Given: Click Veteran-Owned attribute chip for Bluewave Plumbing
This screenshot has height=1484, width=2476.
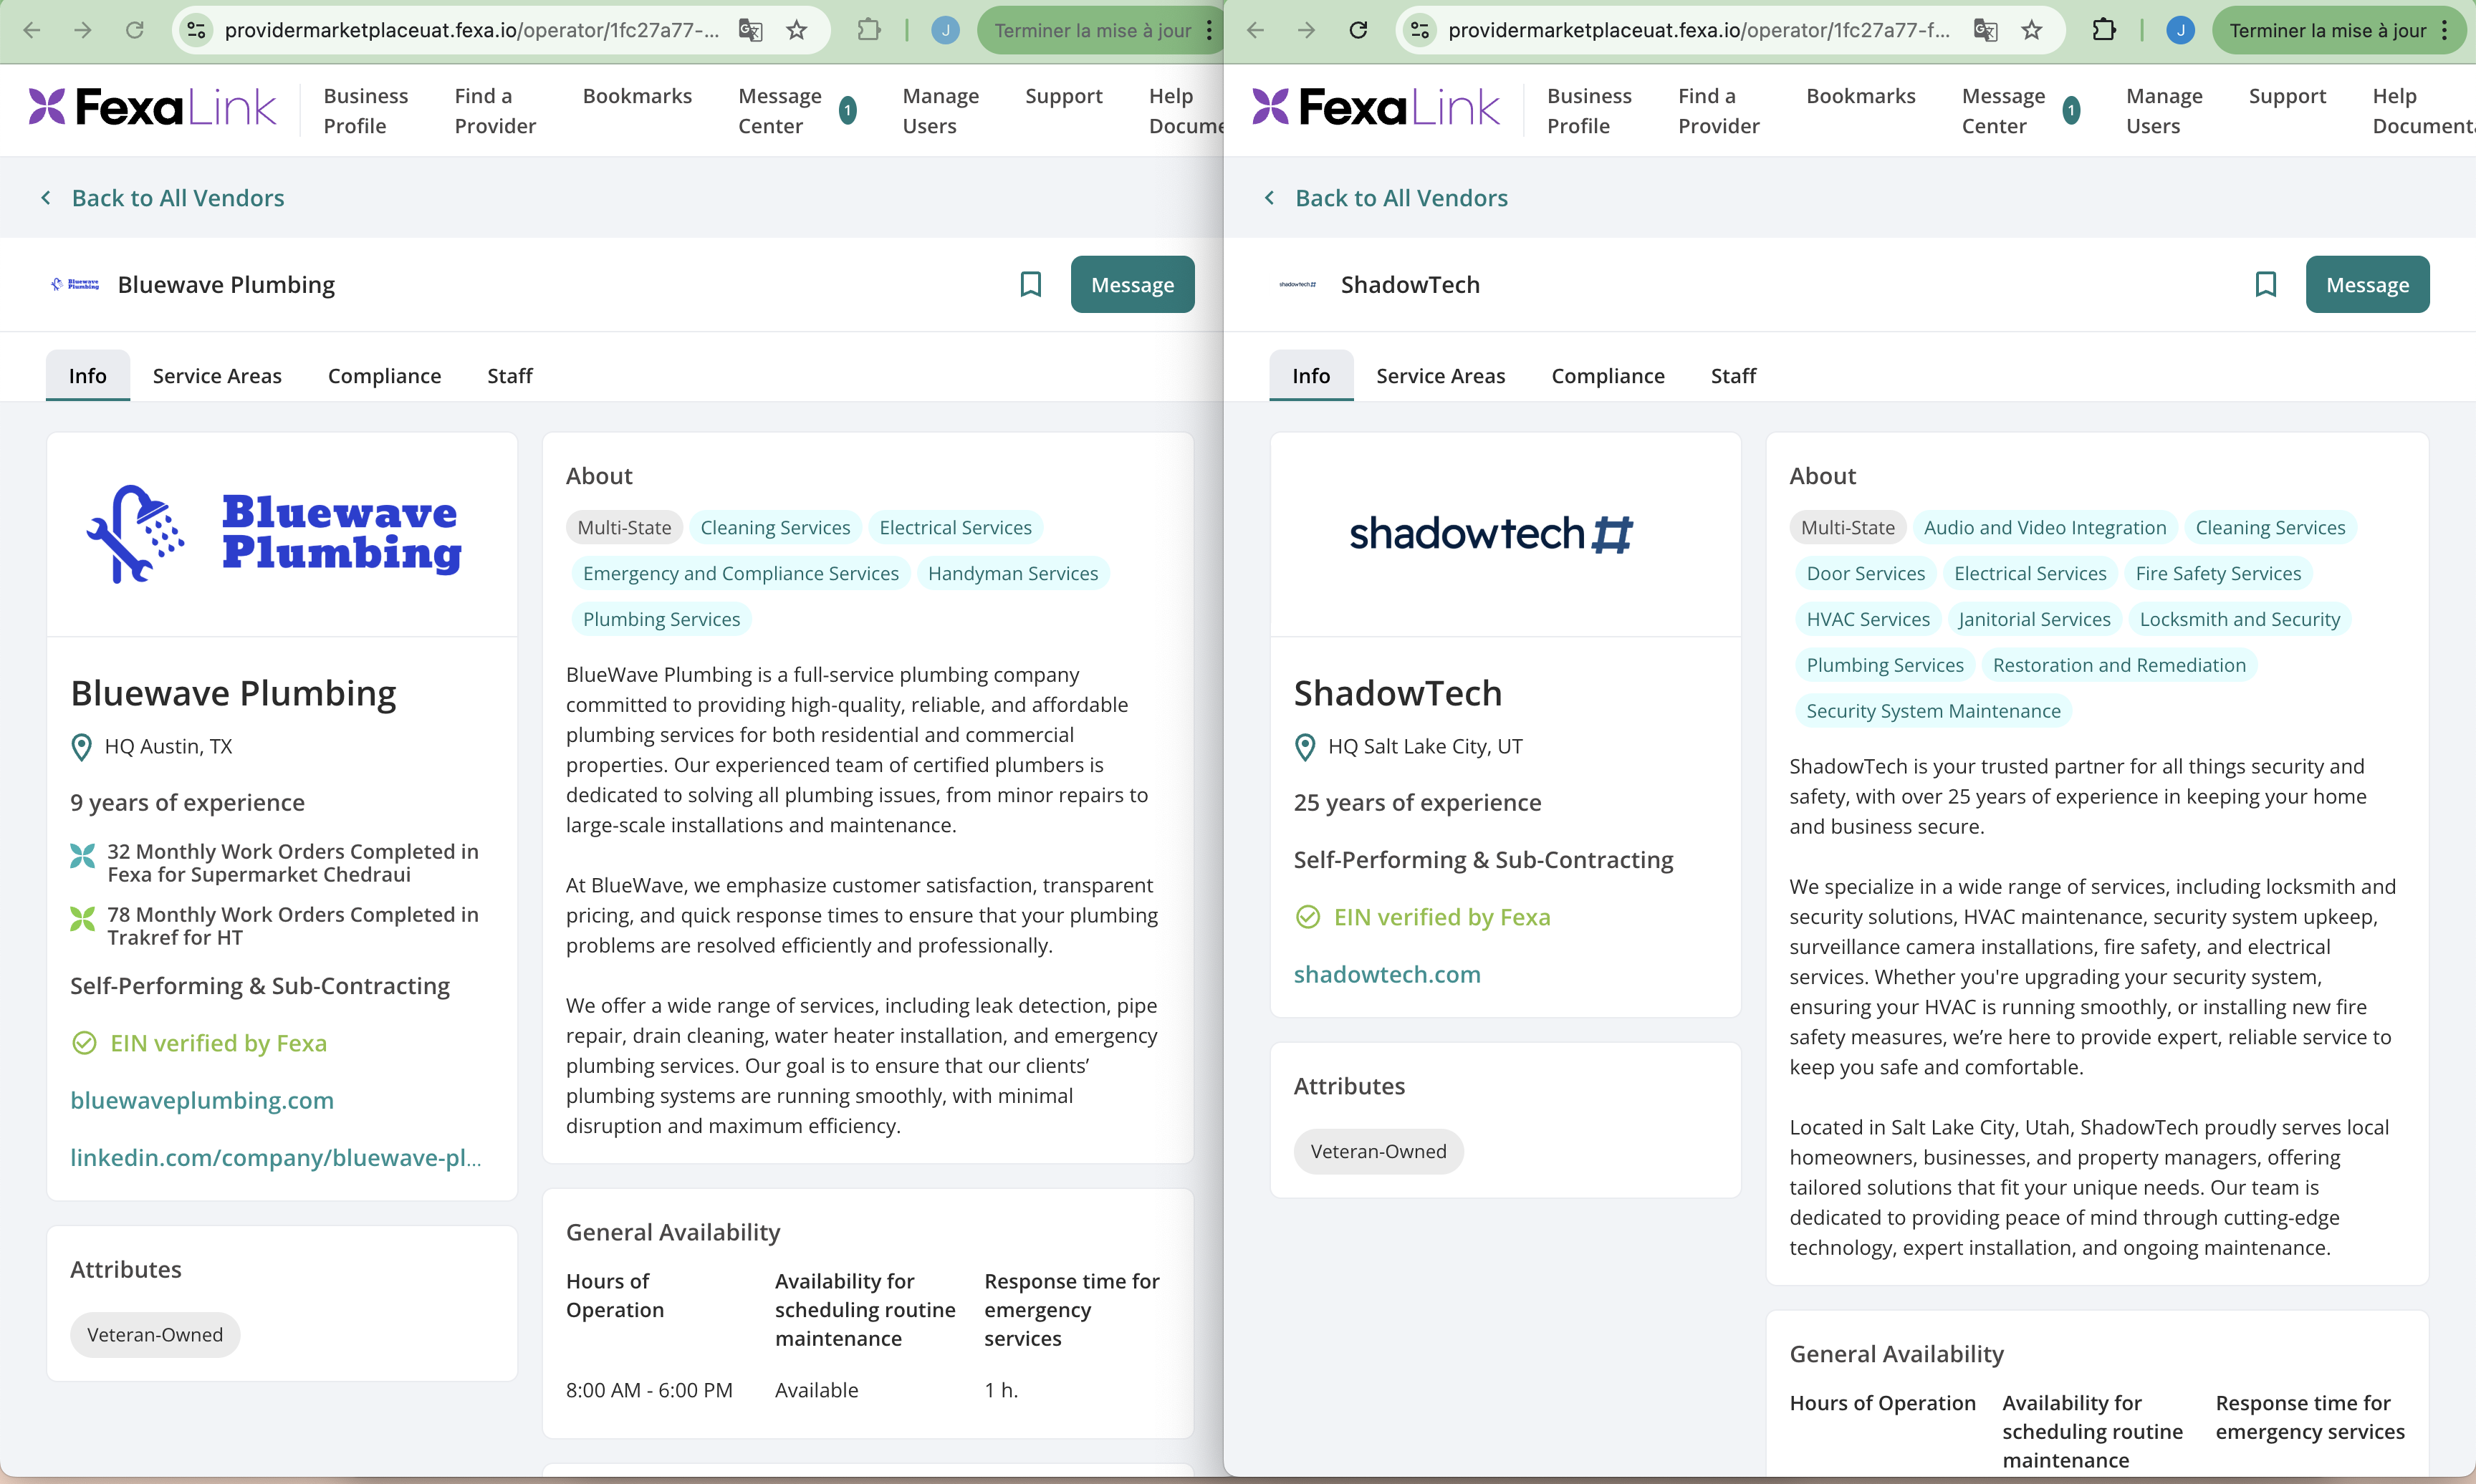Looking at the screenshot, I should [155, 1335].
